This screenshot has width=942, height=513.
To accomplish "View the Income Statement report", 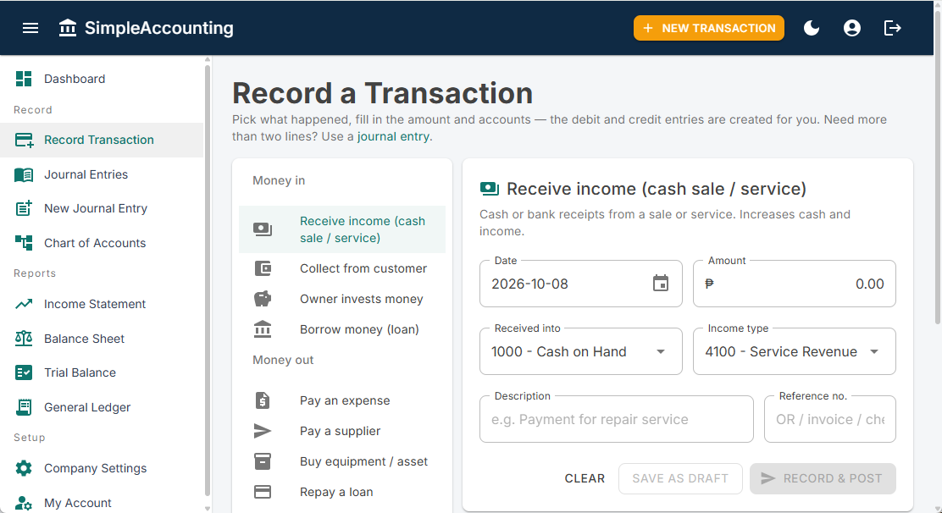I will click(x=102, y=304).
